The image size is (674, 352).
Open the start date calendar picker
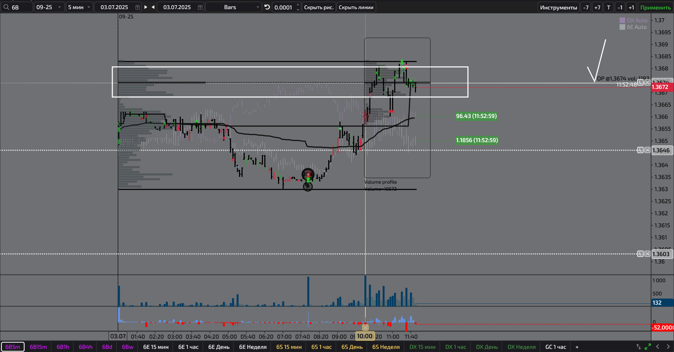pos(138,7)
